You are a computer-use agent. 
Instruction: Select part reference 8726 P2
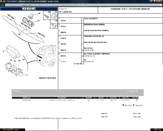(63, 38)
